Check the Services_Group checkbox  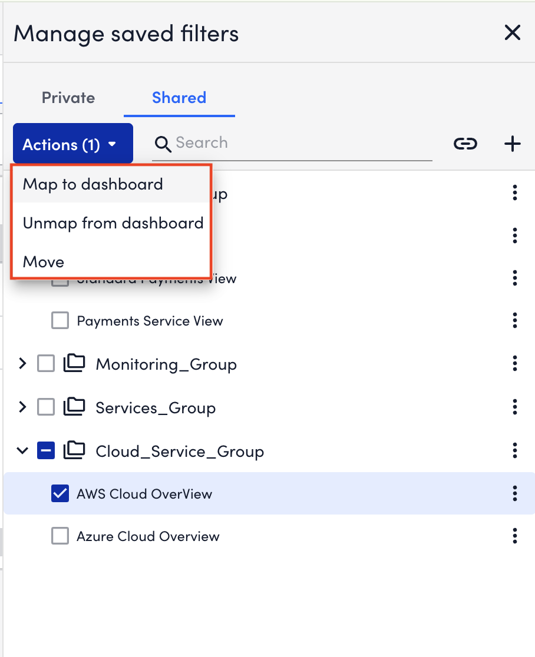pos(46,406)
